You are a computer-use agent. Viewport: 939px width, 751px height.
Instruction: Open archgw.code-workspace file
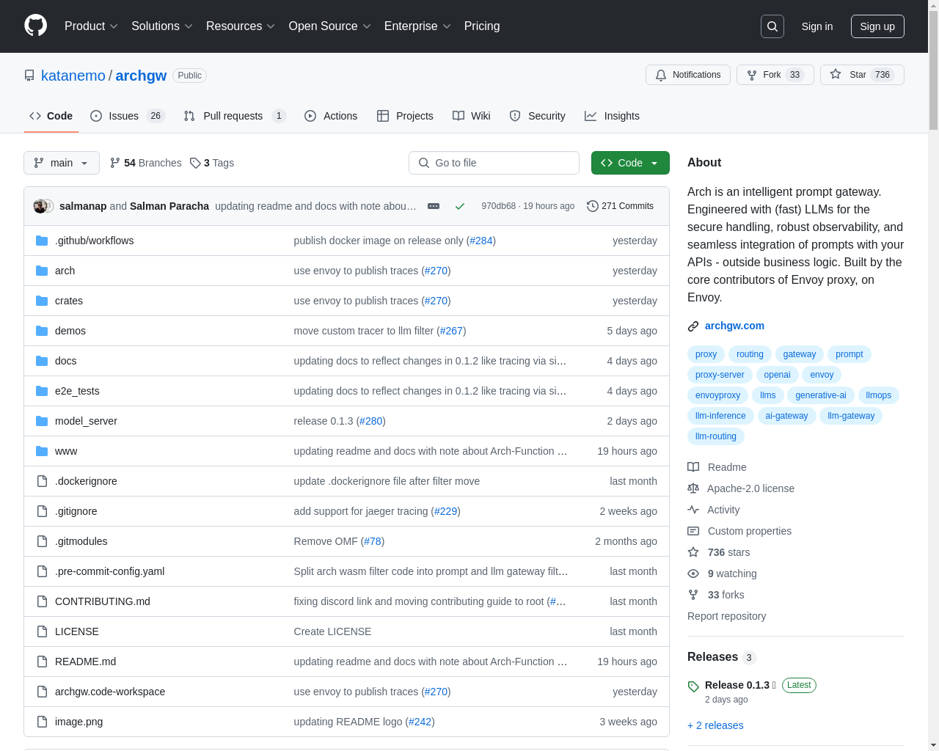tap(110, 692)
